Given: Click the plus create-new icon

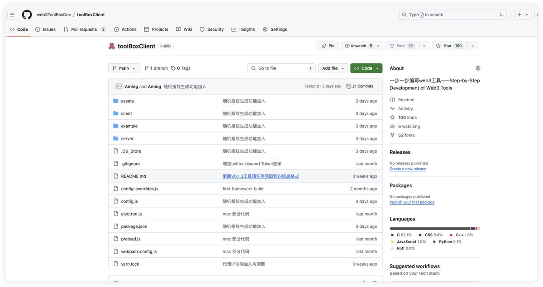Looking at the screenshot, I should click(x=519, y=14).
